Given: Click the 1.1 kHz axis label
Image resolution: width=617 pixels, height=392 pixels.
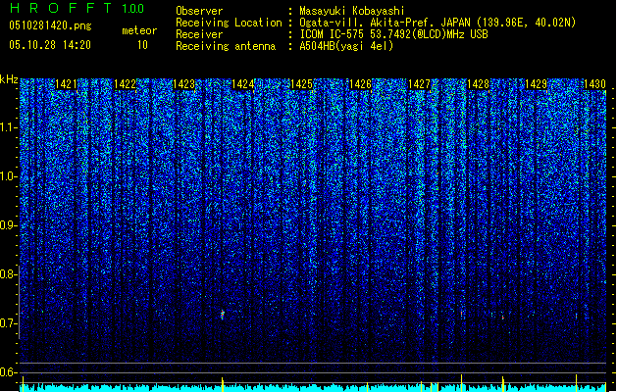Looking at the screenshot, I should (x=9, y=127).
